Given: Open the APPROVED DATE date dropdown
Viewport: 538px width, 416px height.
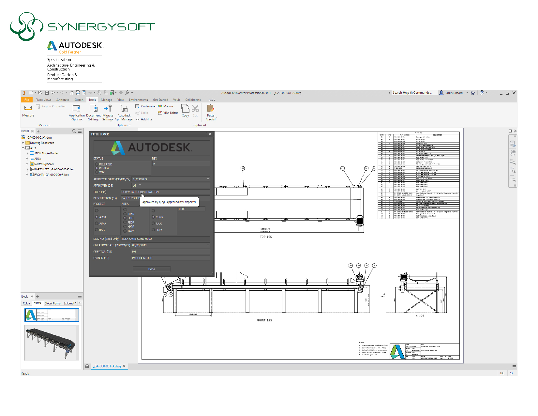Looking at the screenshot, I should coord(208,179).
